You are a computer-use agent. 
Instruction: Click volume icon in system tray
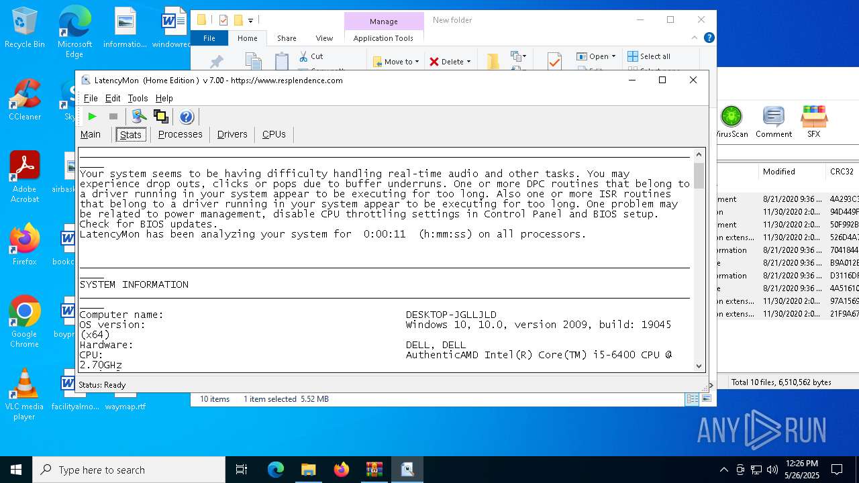click(772, 470)
